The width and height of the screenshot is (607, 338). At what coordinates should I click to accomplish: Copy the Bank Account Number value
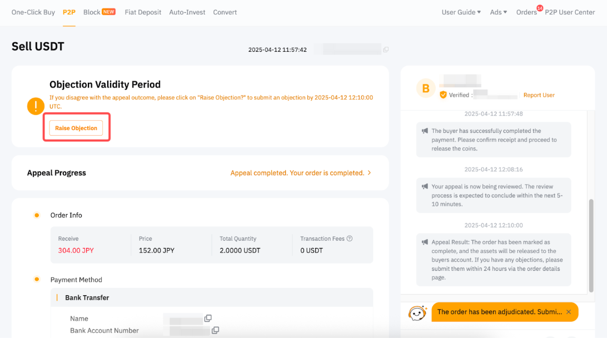coord(215,330)
